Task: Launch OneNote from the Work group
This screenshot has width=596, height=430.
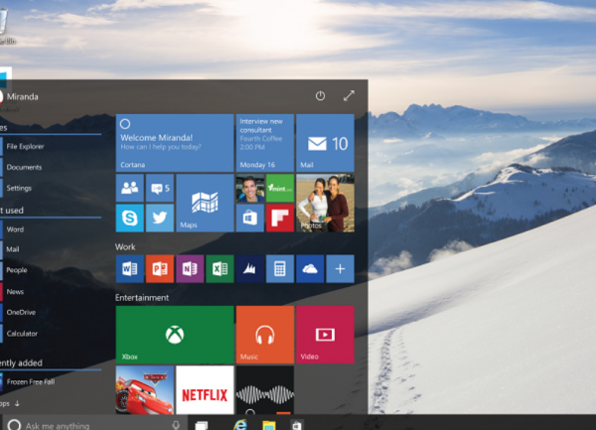Action: pyautogui.click(x=190, y=269)
